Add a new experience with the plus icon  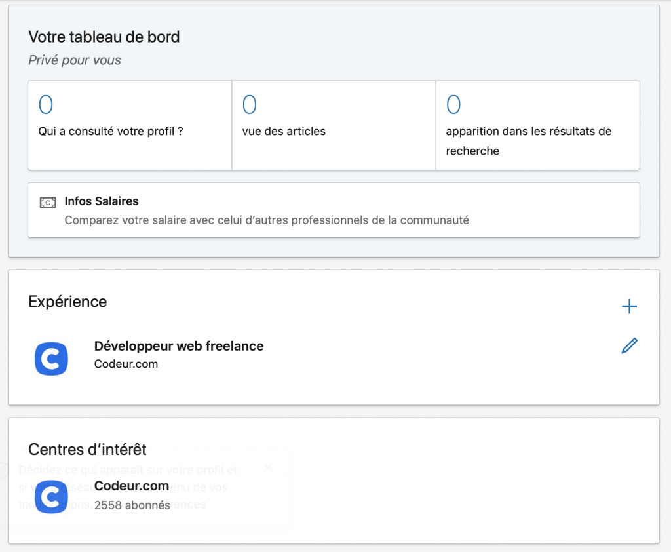tap(629, 306)
